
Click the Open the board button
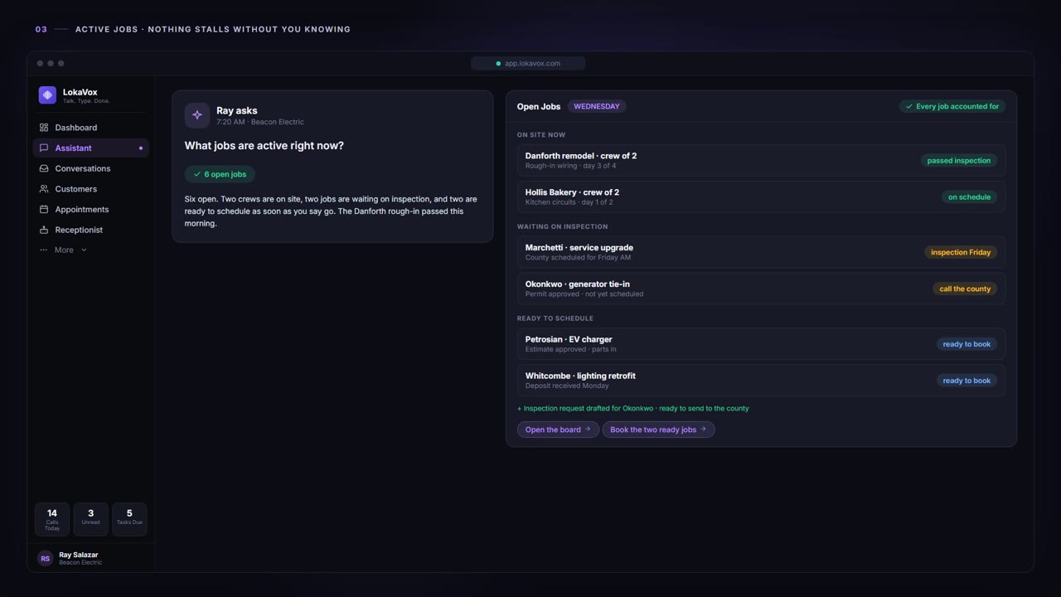click(558, 430)
